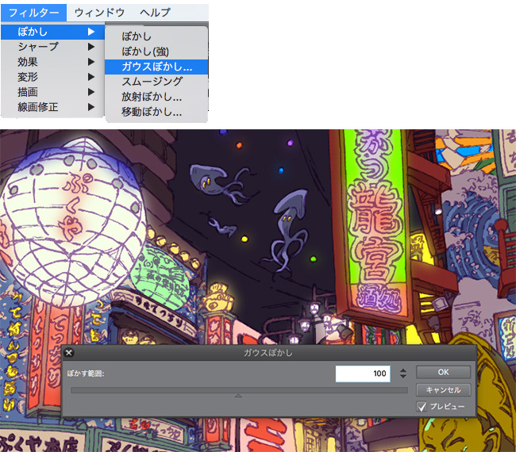Image resolution: width=516 pixels, height=452 pixels.
Task: Choose ガウスぼかし... filter
Action: pyautogui.click(x=156, y=67)
